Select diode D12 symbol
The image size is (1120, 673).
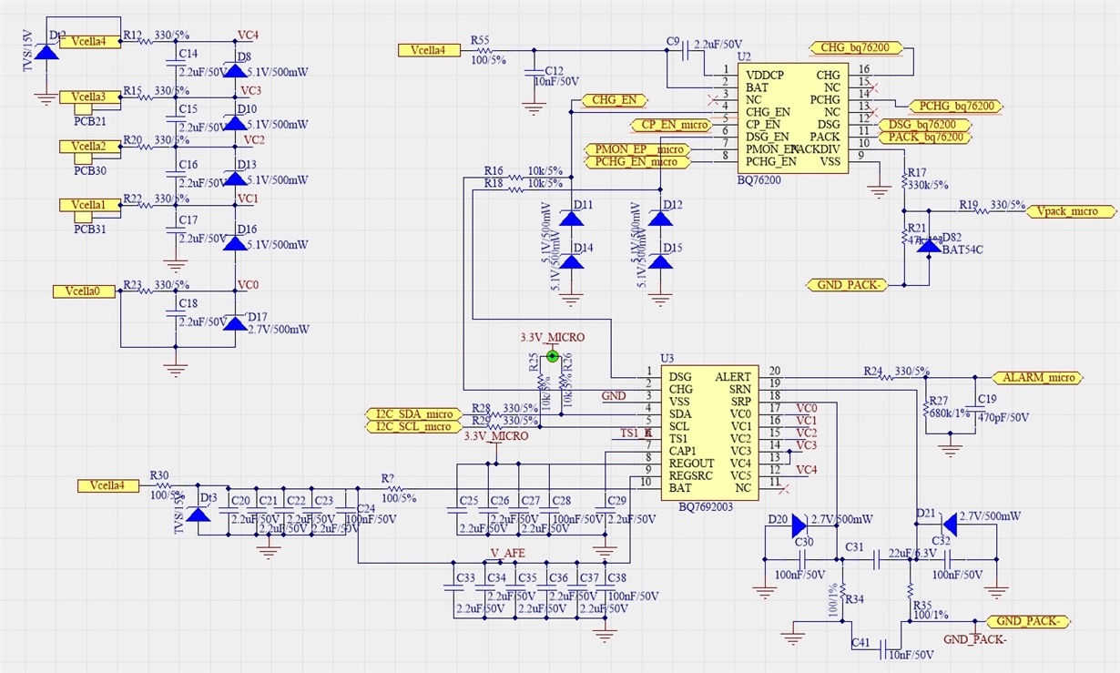coord(661,219)
